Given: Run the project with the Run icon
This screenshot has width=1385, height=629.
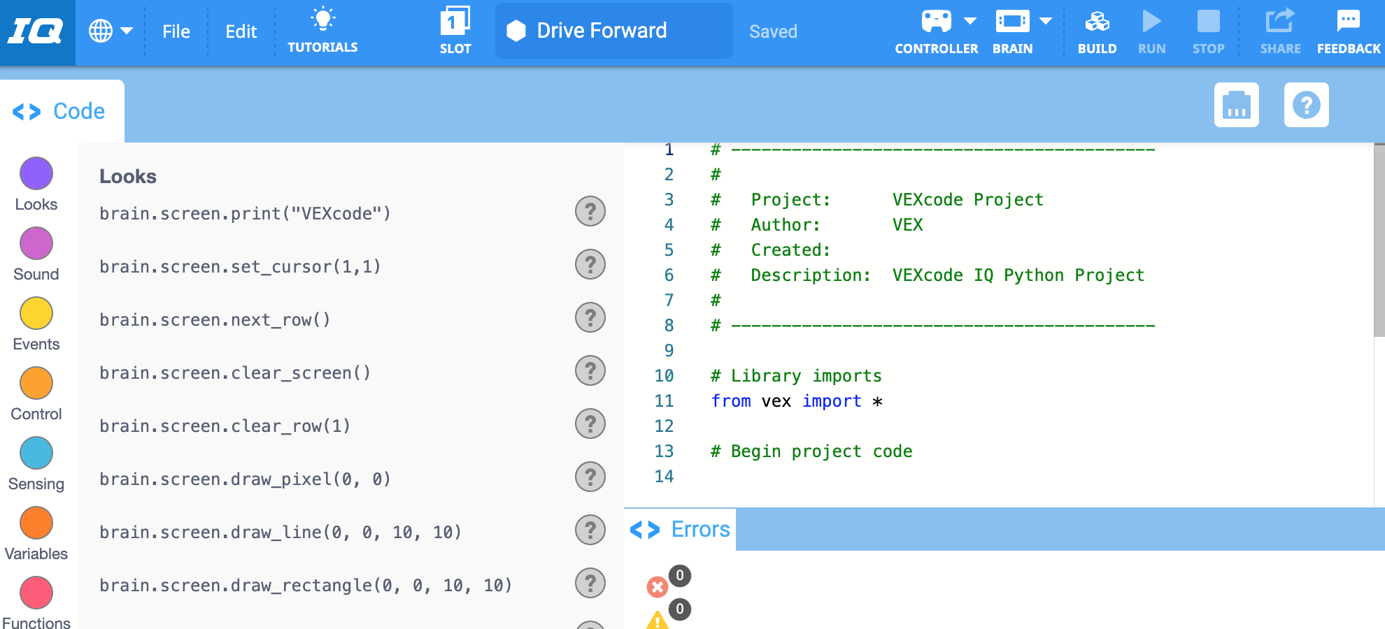Looking at the screenshot, I should pos(1152,23).
